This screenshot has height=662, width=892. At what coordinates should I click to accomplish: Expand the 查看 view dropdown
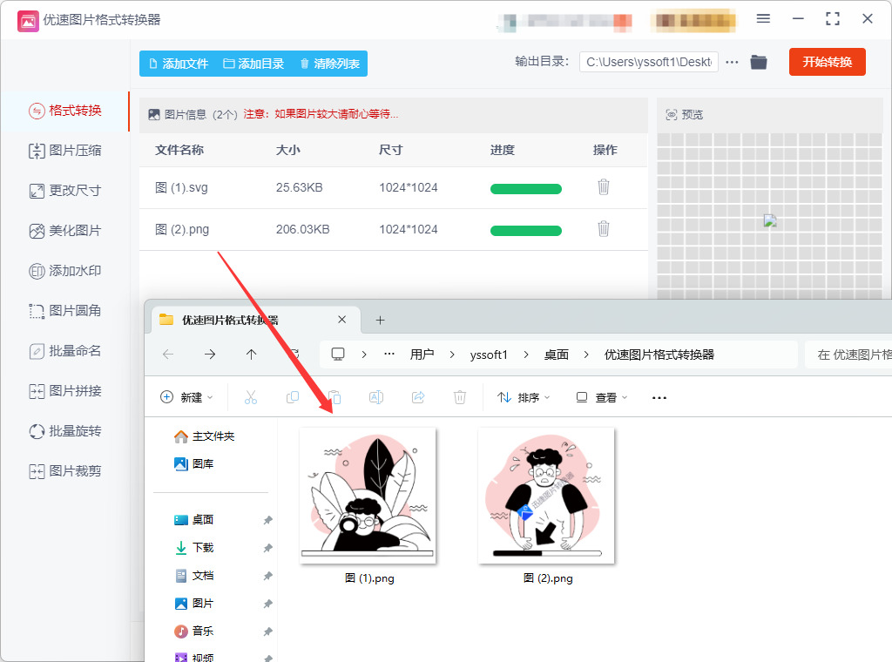click(x=602, y=397)
